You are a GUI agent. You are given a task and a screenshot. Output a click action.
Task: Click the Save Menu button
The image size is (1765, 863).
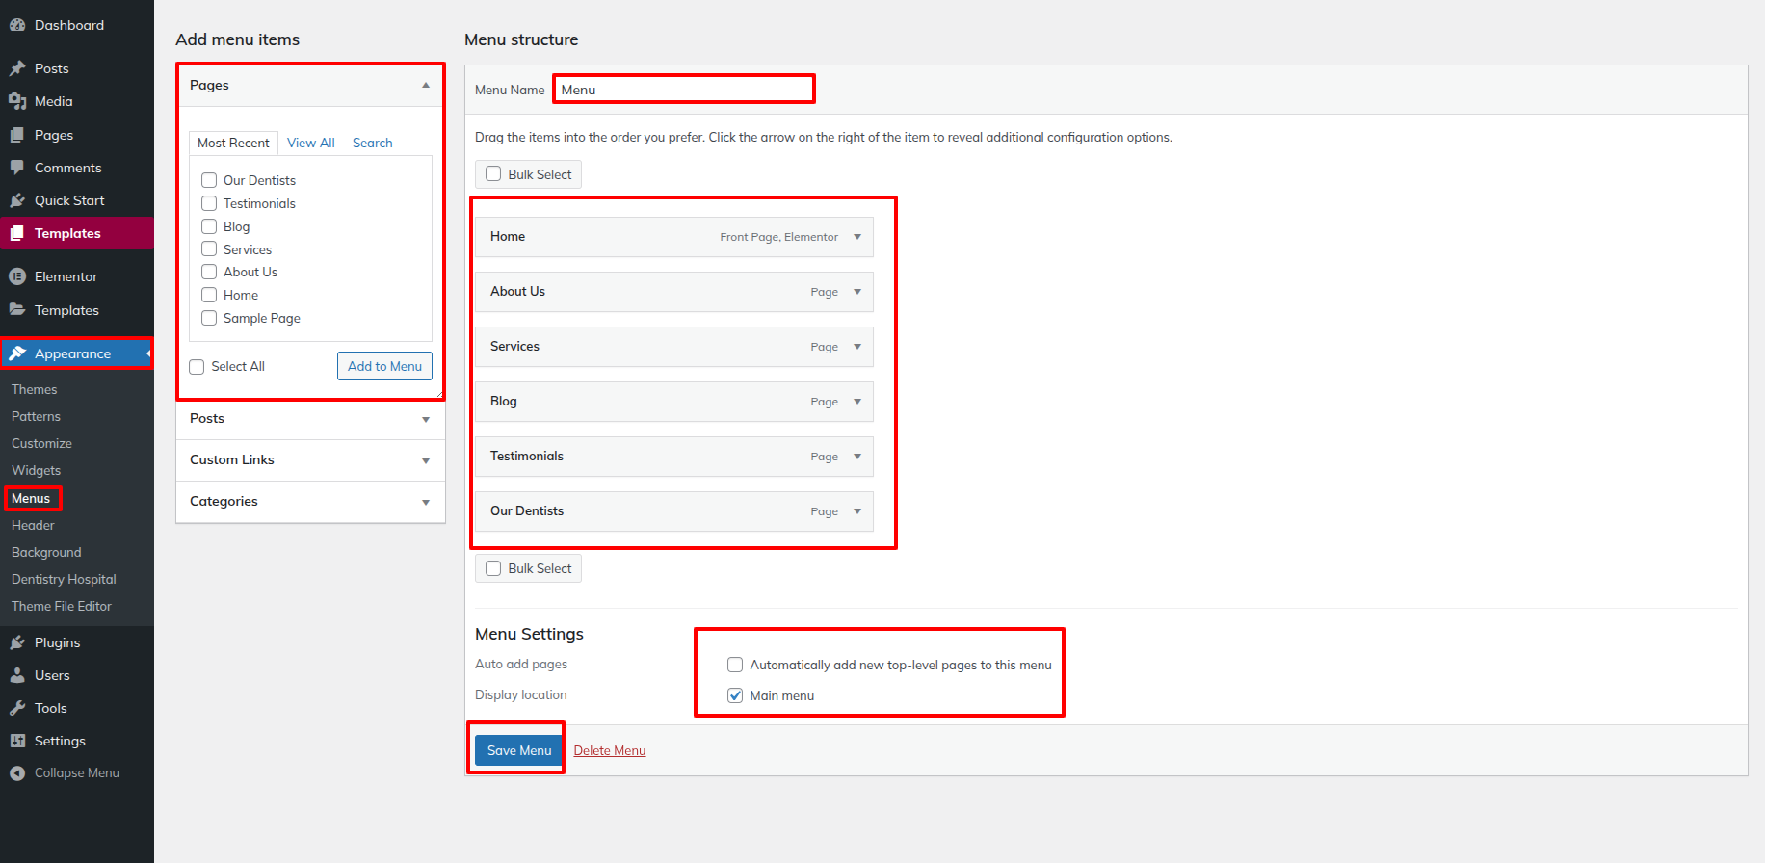coord(519,750)
